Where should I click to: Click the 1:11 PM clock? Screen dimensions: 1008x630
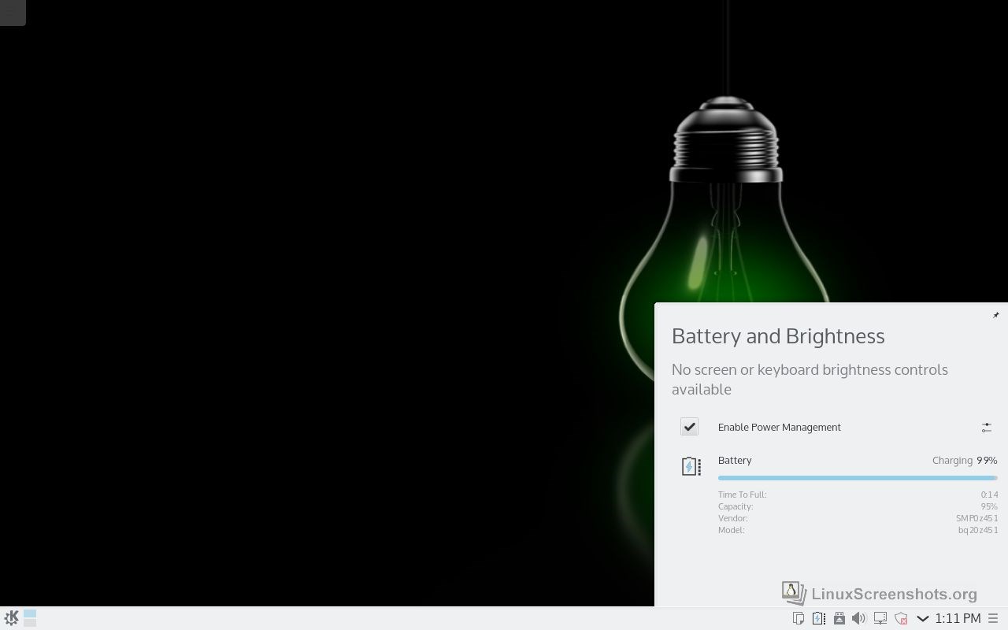(958, 618)
